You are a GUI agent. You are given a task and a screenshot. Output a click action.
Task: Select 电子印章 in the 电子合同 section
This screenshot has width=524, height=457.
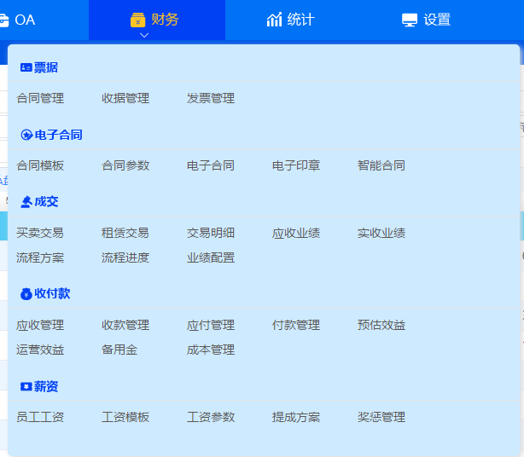click(296, 165)
